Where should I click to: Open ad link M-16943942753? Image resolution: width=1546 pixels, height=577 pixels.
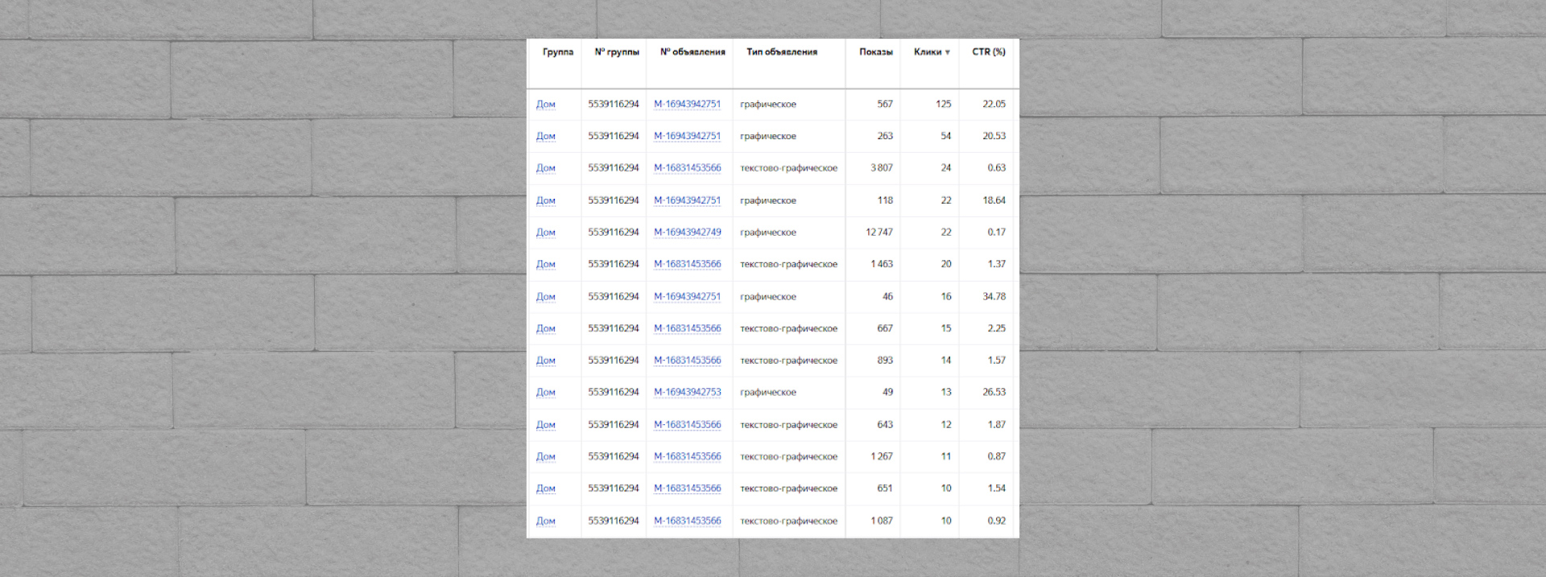point(687,393)
